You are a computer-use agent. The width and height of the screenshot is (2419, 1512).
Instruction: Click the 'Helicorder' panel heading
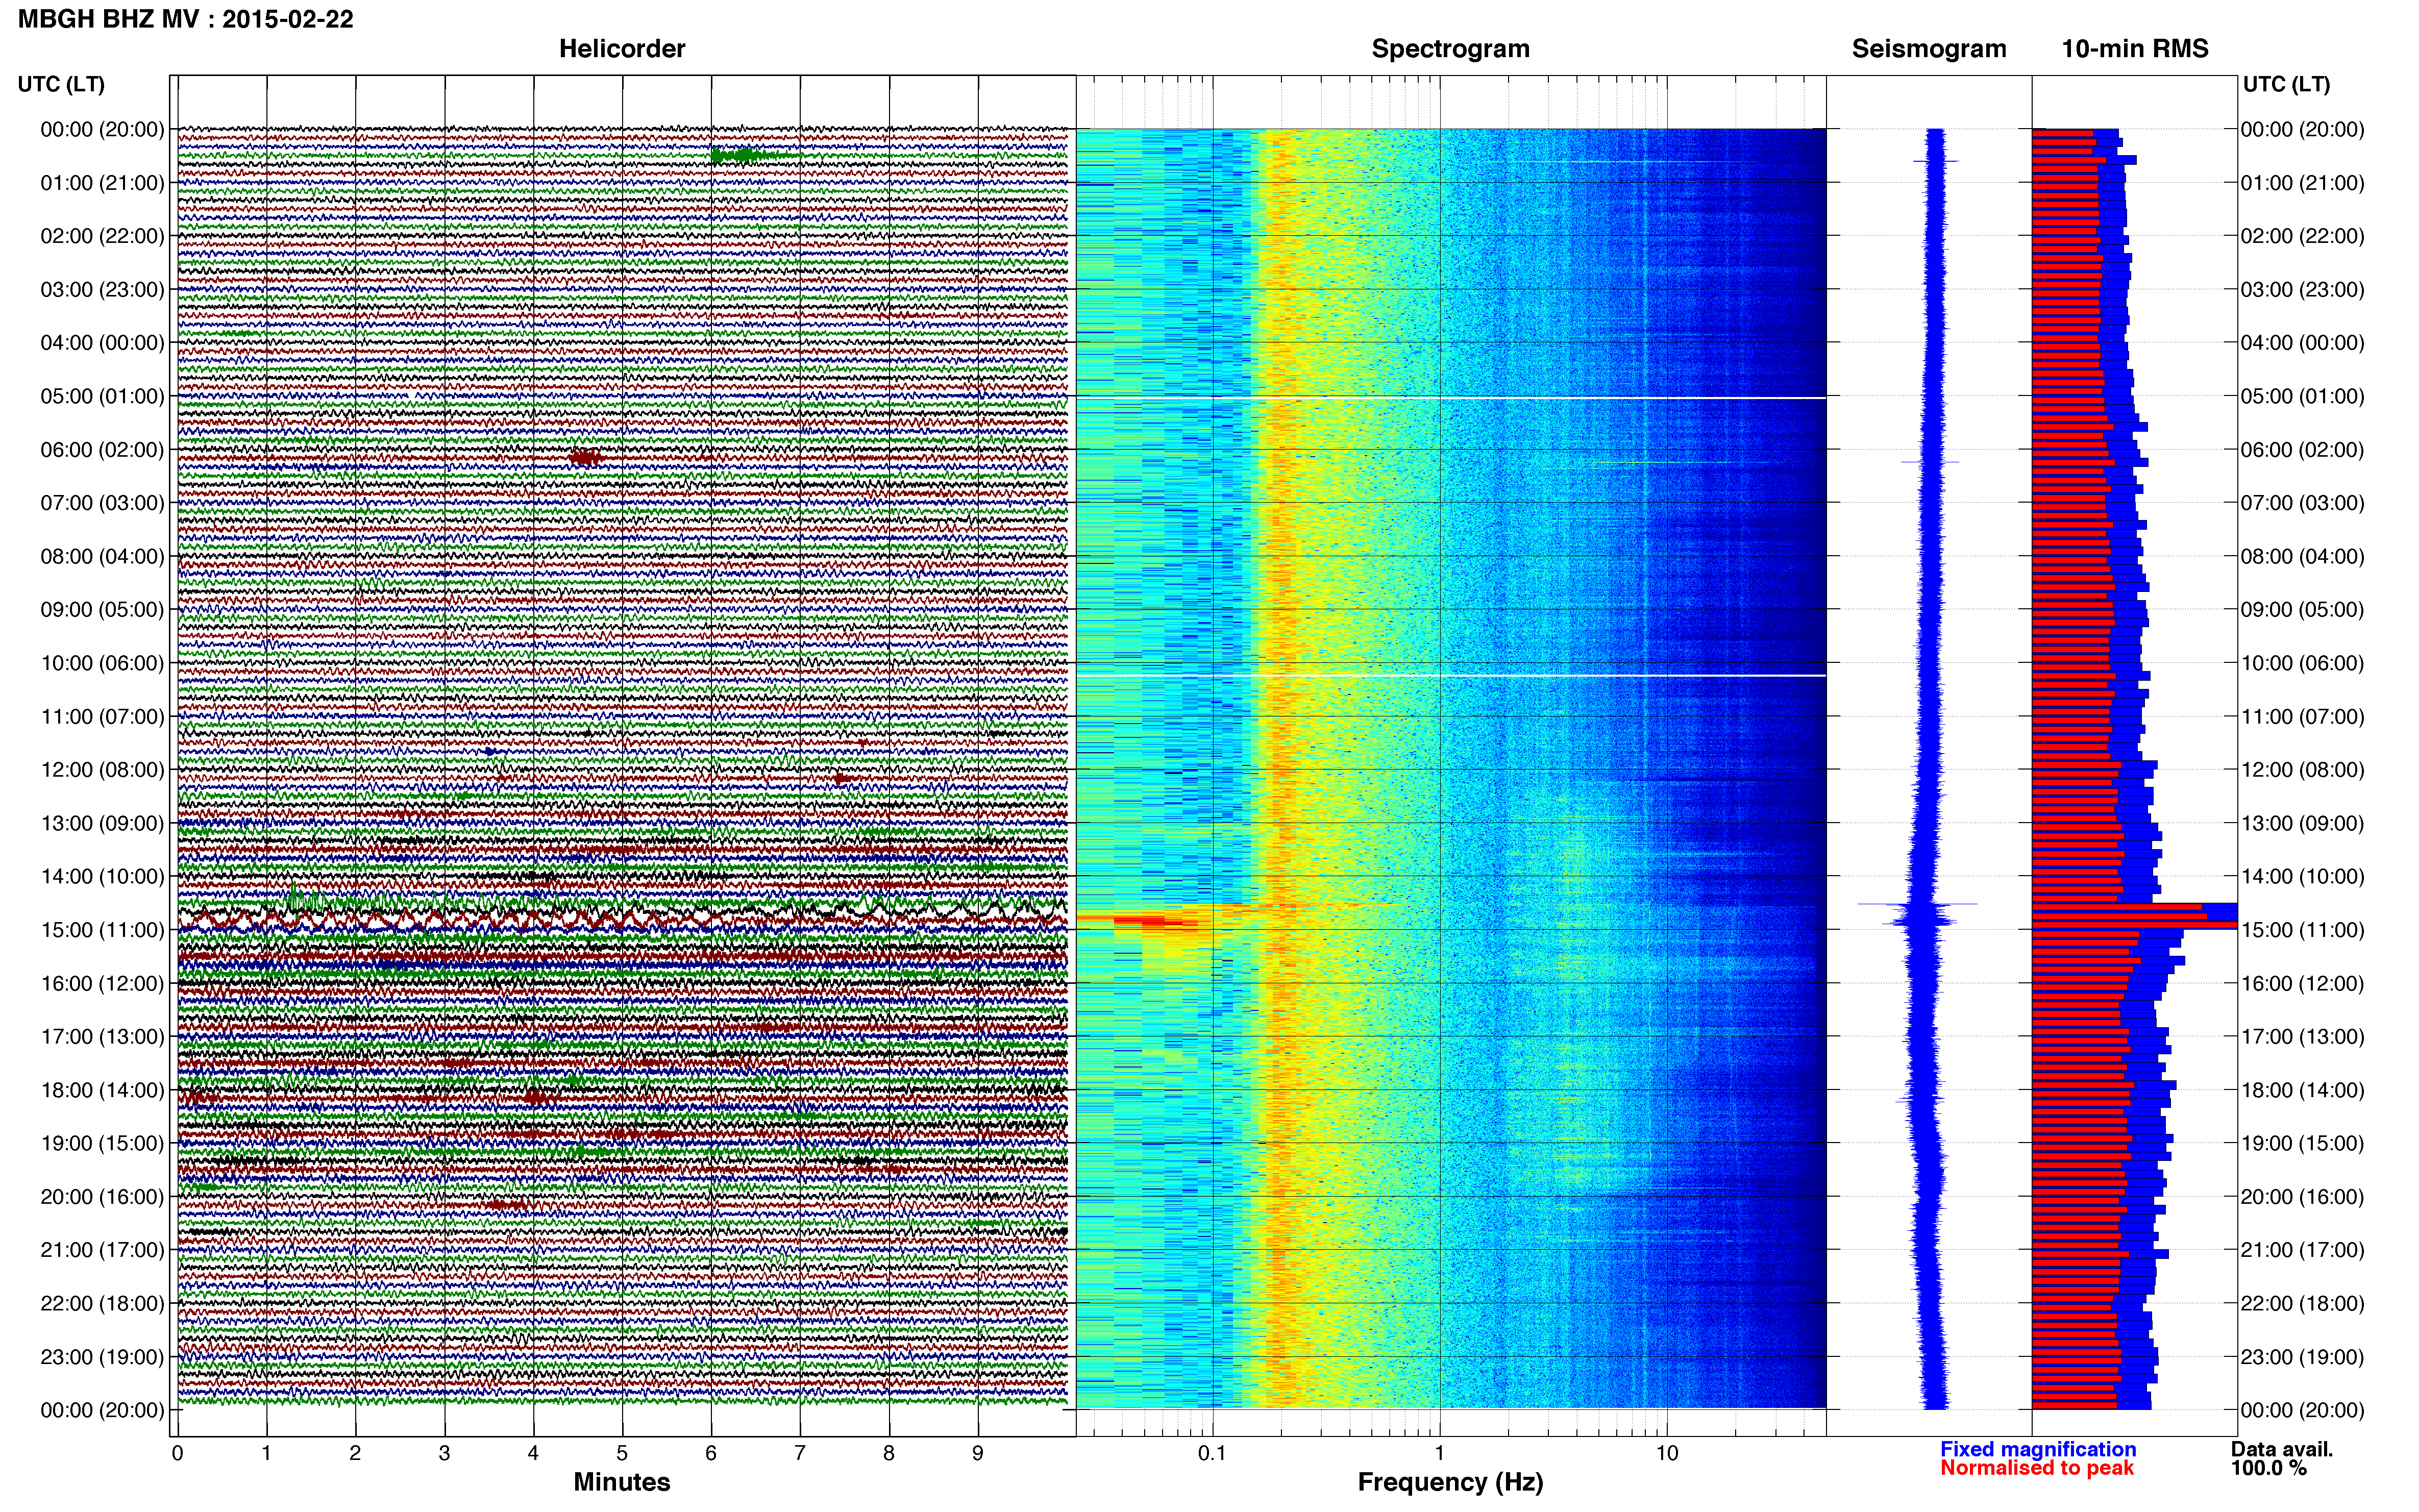point(622,49)
